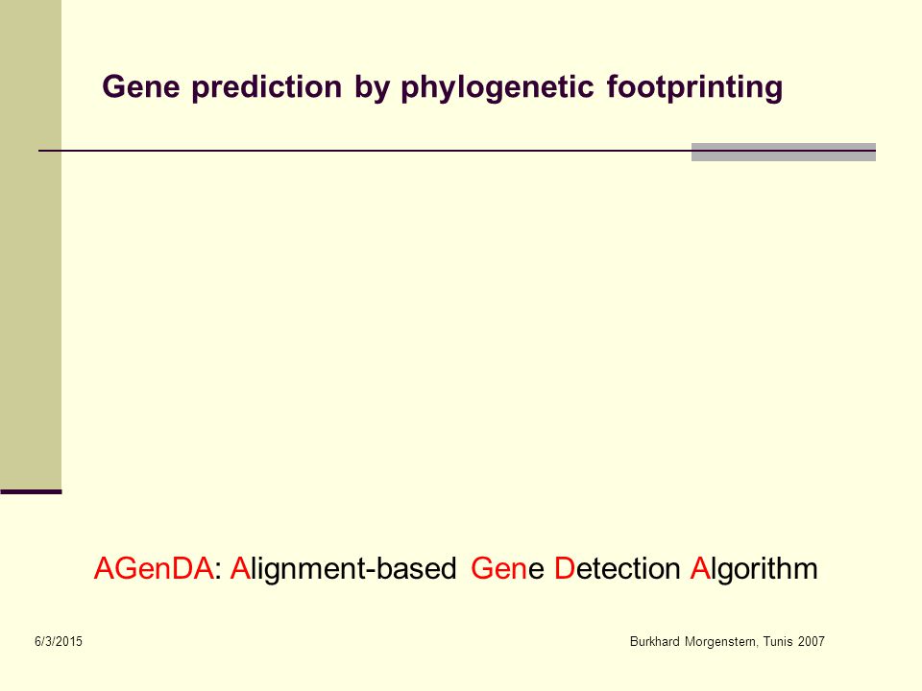Image resolution: width=922 pixels, height=691 pixels.
Task: Click "Tunis 2007" in the footer
Action: (794, 642)
